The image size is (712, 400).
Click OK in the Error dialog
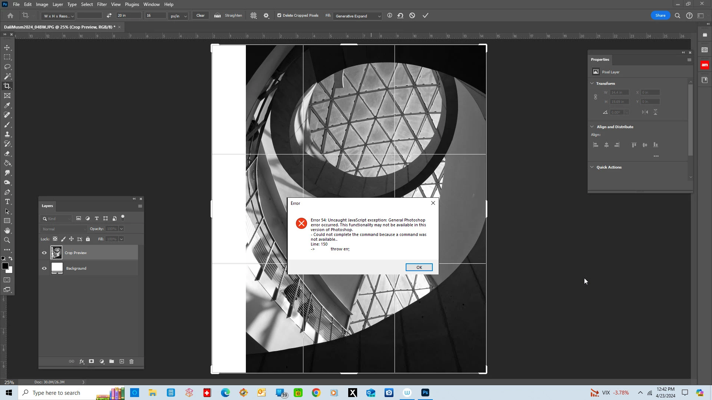click(x=419, y=267)
